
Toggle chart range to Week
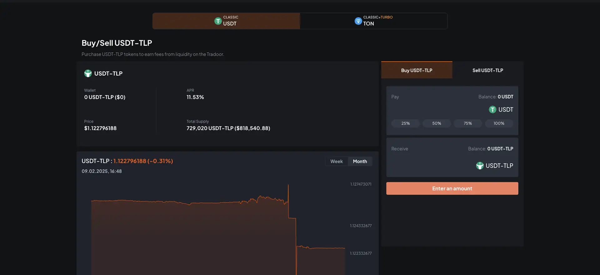336,161
